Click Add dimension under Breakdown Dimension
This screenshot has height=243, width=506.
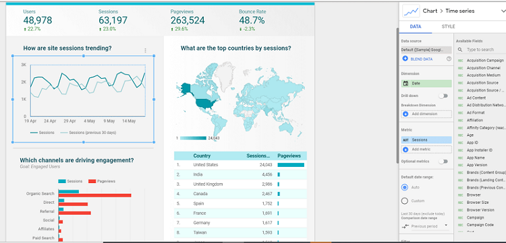pos(426,114)
